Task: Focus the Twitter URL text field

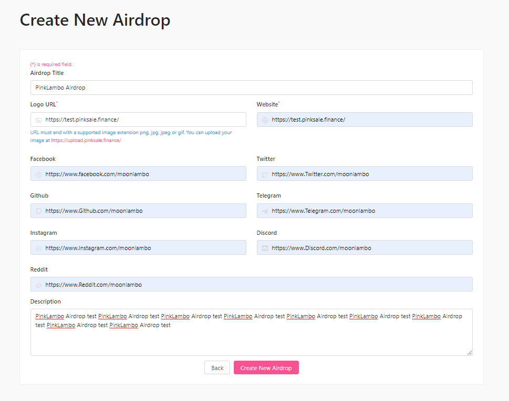Action: pos(365,174)
